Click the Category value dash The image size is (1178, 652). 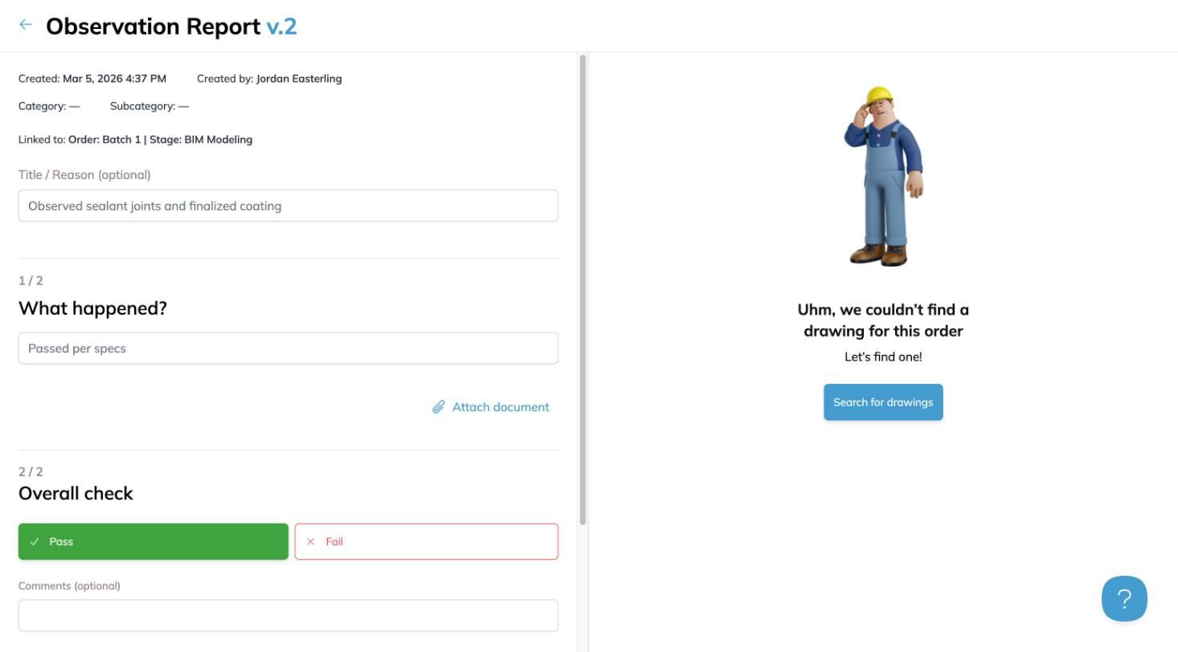(x=75, y=106)
